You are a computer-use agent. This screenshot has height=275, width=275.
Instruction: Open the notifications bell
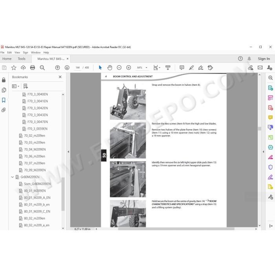pos(249,59)
